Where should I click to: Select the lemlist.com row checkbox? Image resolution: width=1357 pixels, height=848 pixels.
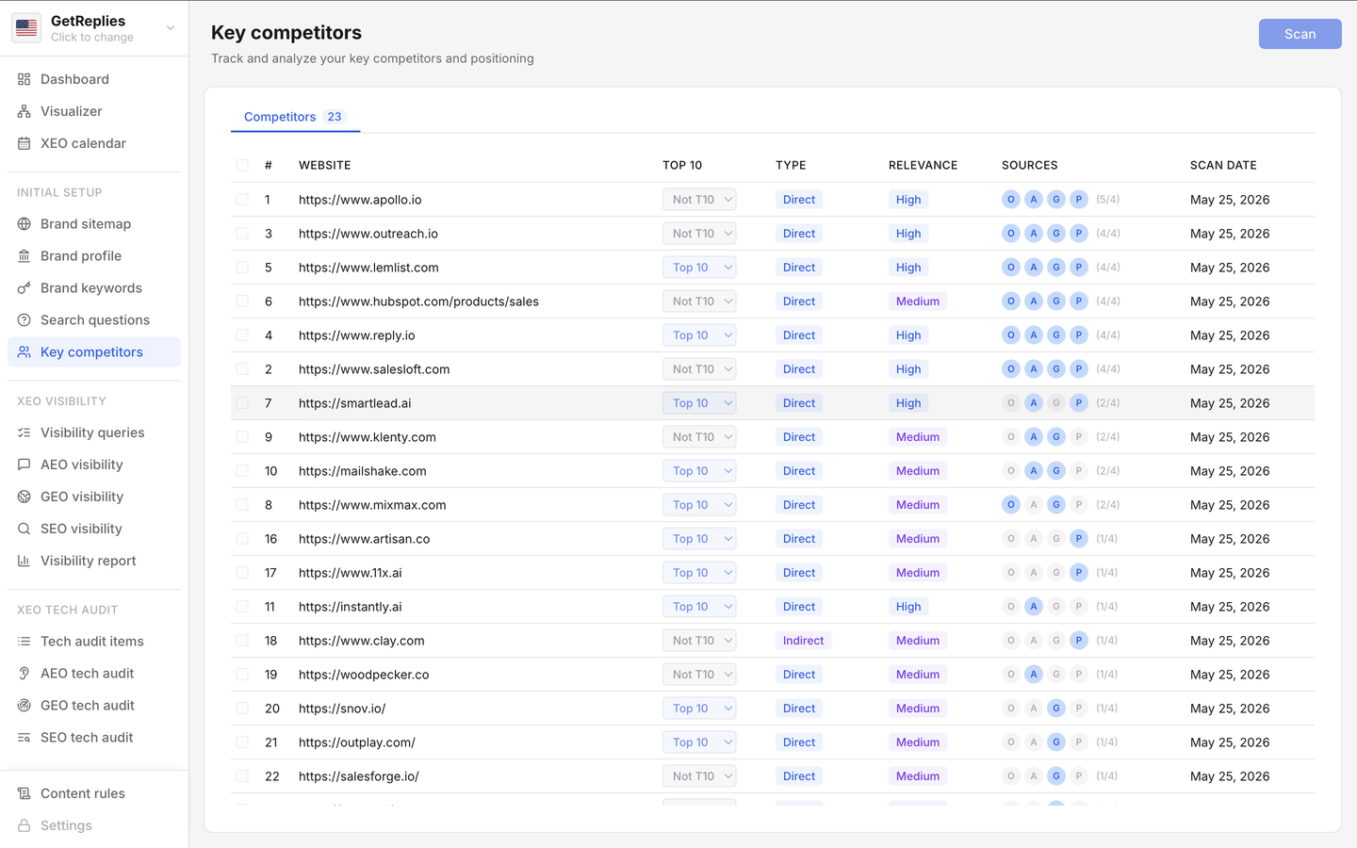[x=242, y=268]
